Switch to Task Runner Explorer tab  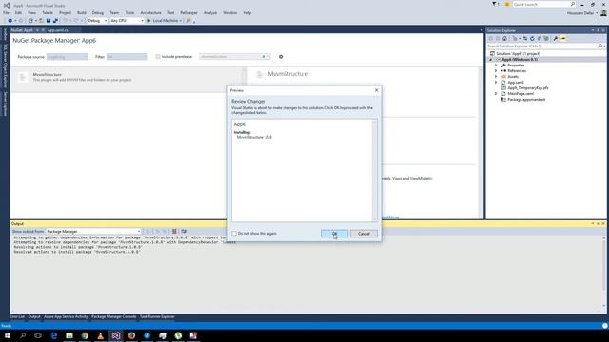click(157, 316)
